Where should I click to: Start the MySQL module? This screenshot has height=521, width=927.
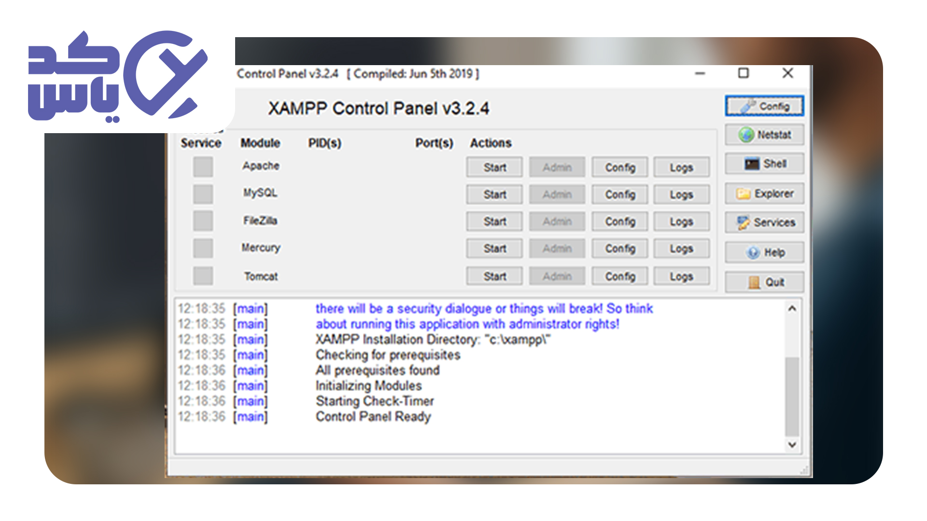click(x=494, y=194)
